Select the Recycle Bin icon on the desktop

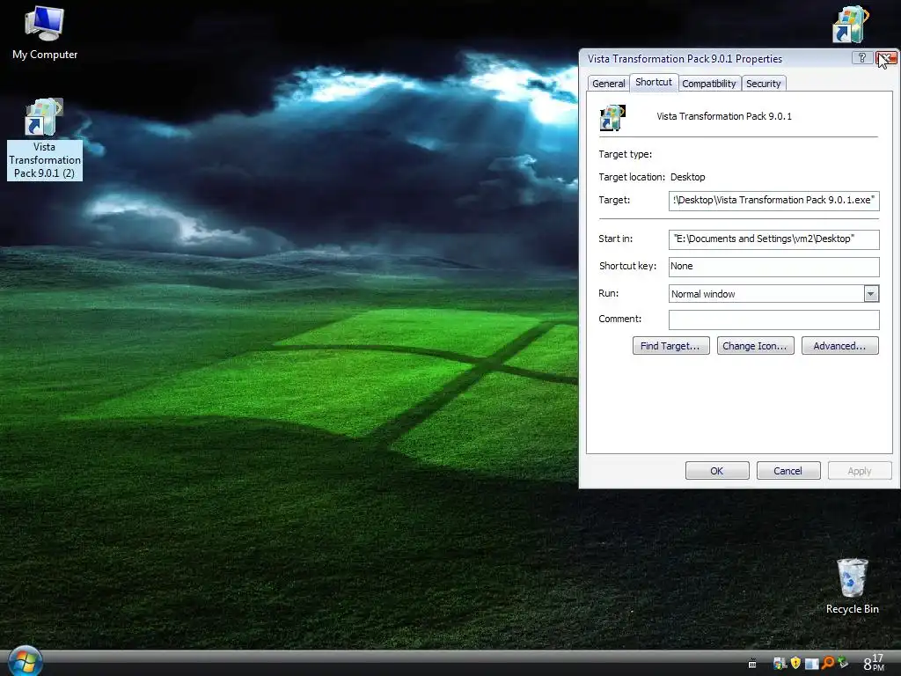(852, 586)
